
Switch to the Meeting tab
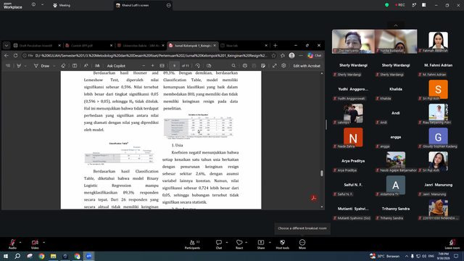click(x=62, y=5)
